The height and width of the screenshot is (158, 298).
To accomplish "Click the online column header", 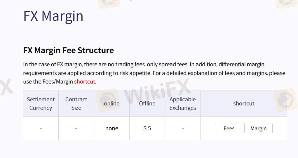I will [x=112, y=104].
